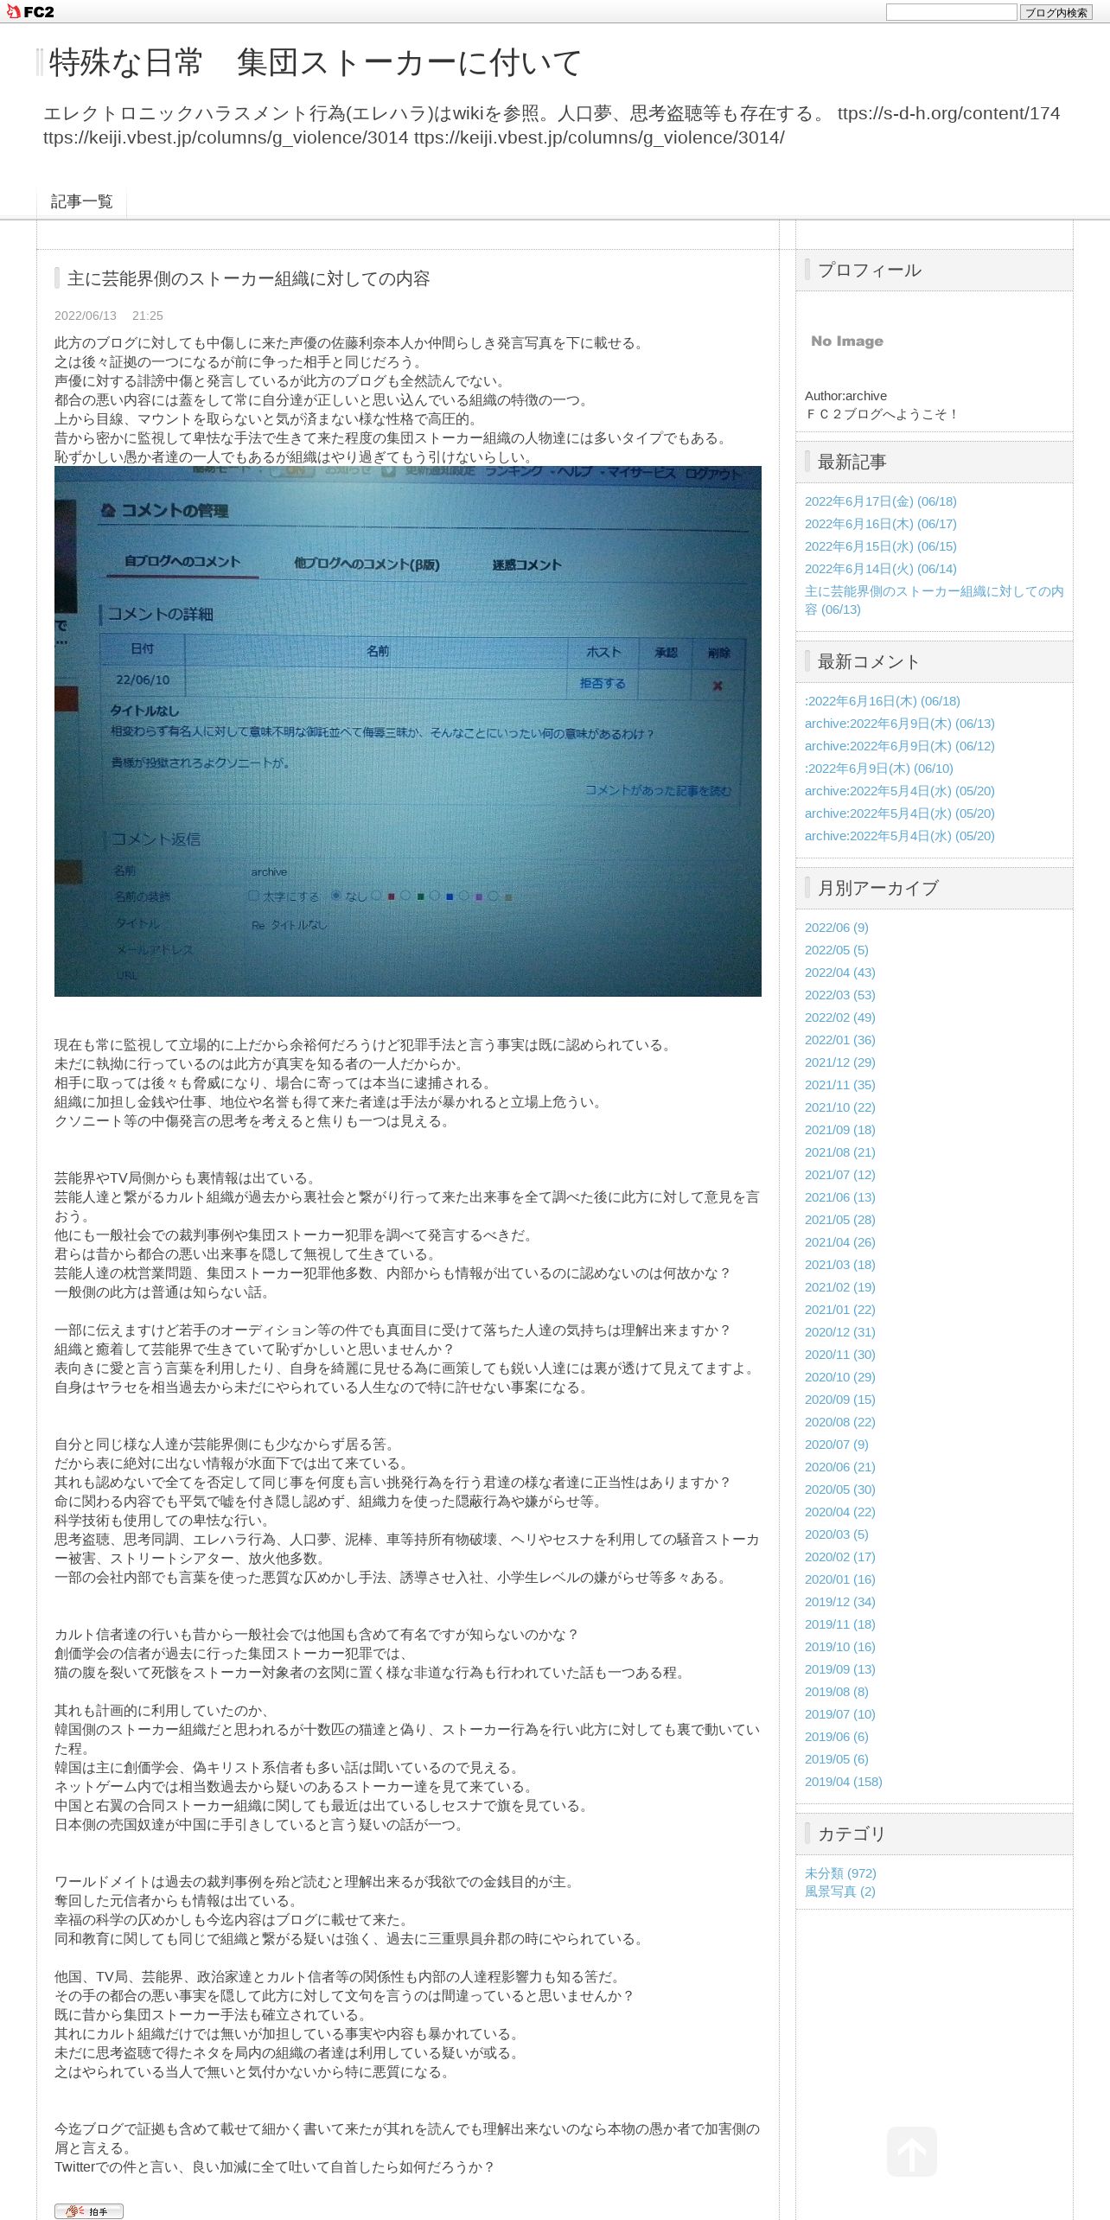Open comment archive:2022年6月9日(木) (06/13)
1110x2220 pixels.
click(899, 724)
